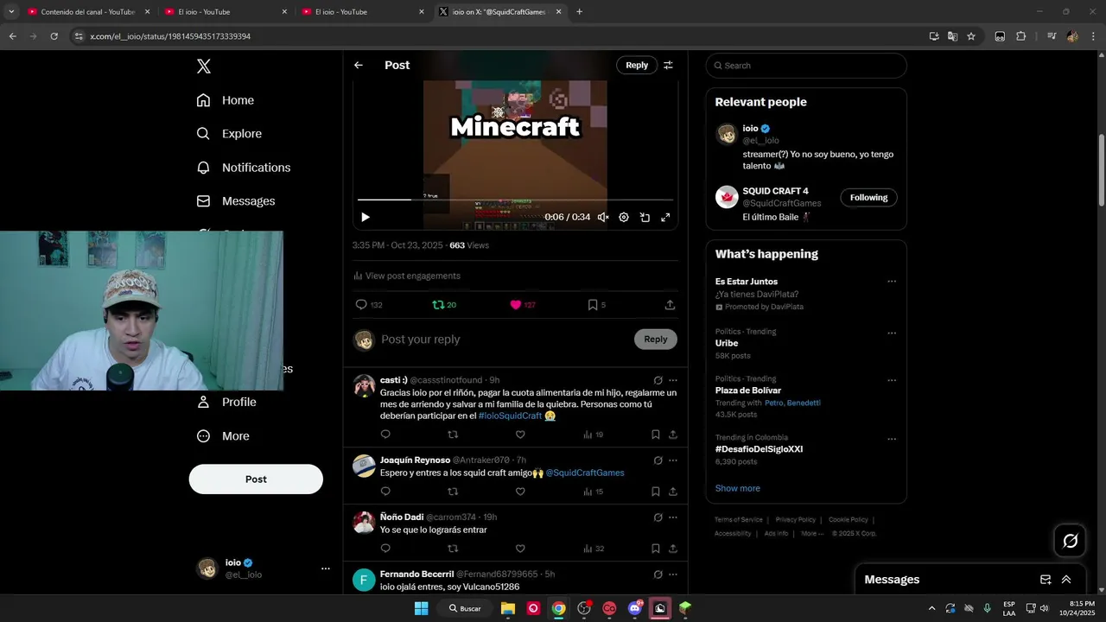
Task: Reload the page
Action: tap(54, 36)
